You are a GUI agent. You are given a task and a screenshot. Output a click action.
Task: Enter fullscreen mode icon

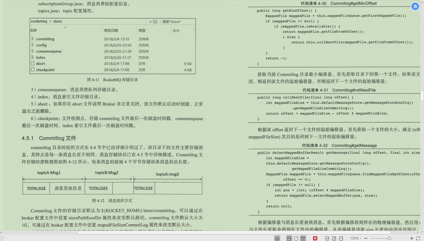point(418,238)
